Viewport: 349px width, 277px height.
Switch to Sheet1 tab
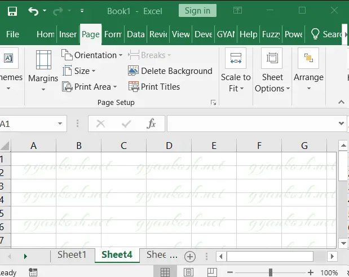point(72,255)
